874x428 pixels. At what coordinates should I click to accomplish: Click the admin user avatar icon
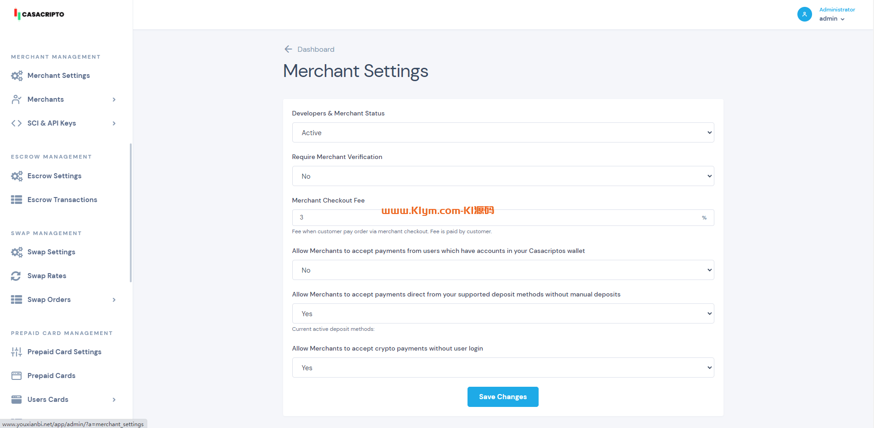(804, 14)
